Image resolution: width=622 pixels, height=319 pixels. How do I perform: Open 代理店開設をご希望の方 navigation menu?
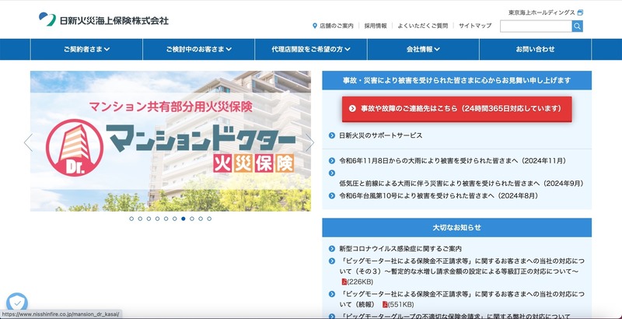(x=310, y=49)
